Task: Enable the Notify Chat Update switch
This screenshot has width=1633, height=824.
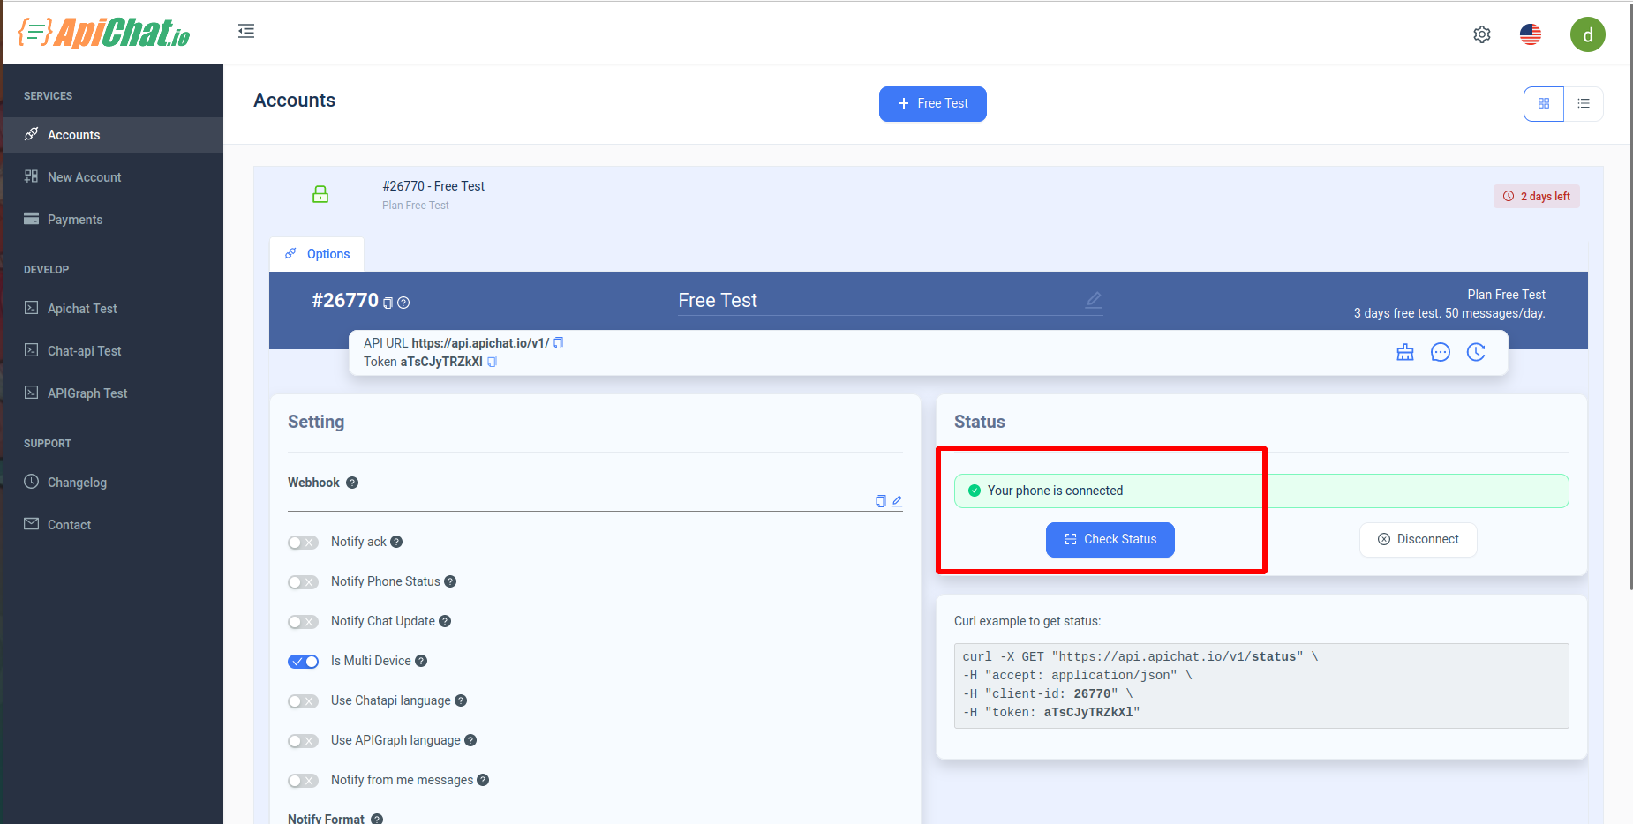Action: click(x=303, y=622)
